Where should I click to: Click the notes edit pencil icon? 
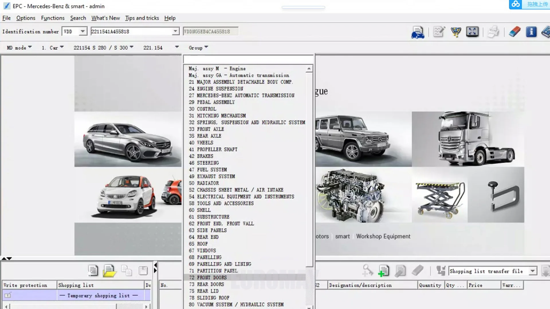click(x=439, y=32)
